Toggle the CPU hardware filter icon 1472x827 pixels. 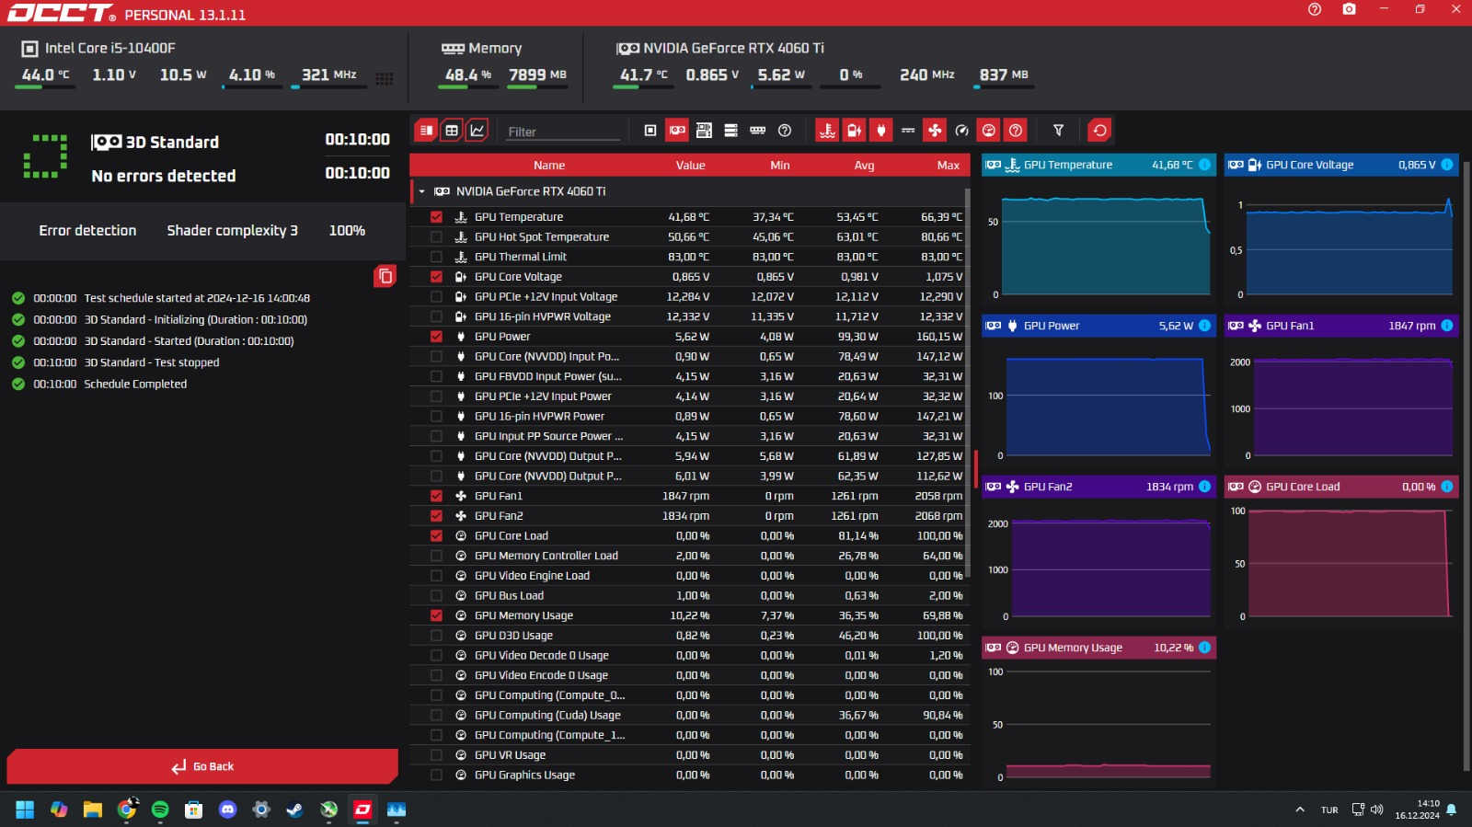[650, 131]
